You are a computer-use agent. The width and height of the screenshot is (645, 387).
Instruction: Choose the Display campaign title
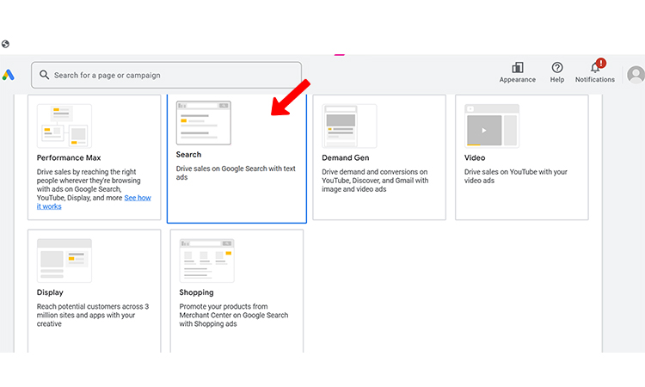[50, 292]
